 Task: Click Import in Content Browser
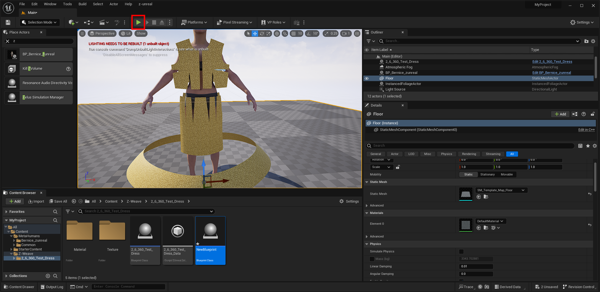click(36, 201)
